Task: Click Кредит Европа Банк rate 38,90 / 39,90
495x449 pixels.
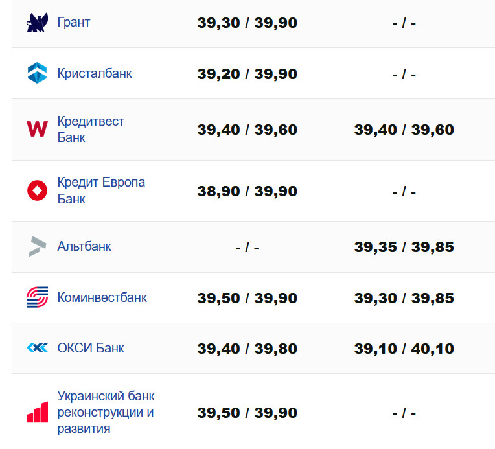Action: pos(247,191)
